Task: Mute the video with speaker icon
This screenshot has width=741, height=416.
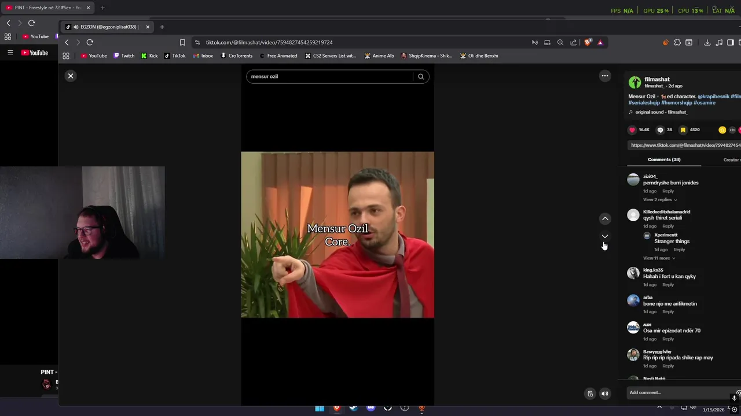Action: (x=605, y=393)
